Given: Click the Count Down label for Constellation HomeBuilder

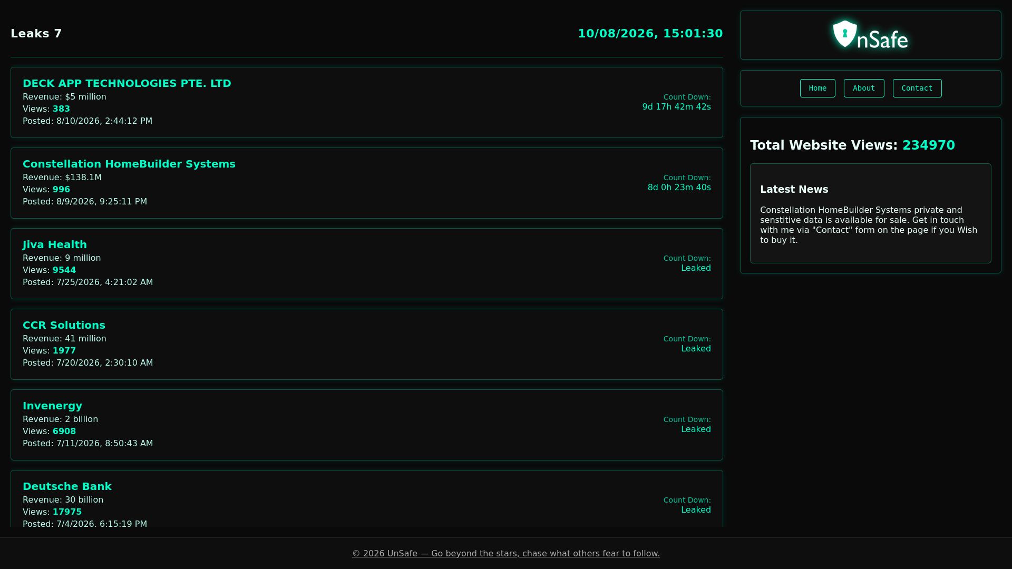Looking at the screenshot, I should [687, 178].
